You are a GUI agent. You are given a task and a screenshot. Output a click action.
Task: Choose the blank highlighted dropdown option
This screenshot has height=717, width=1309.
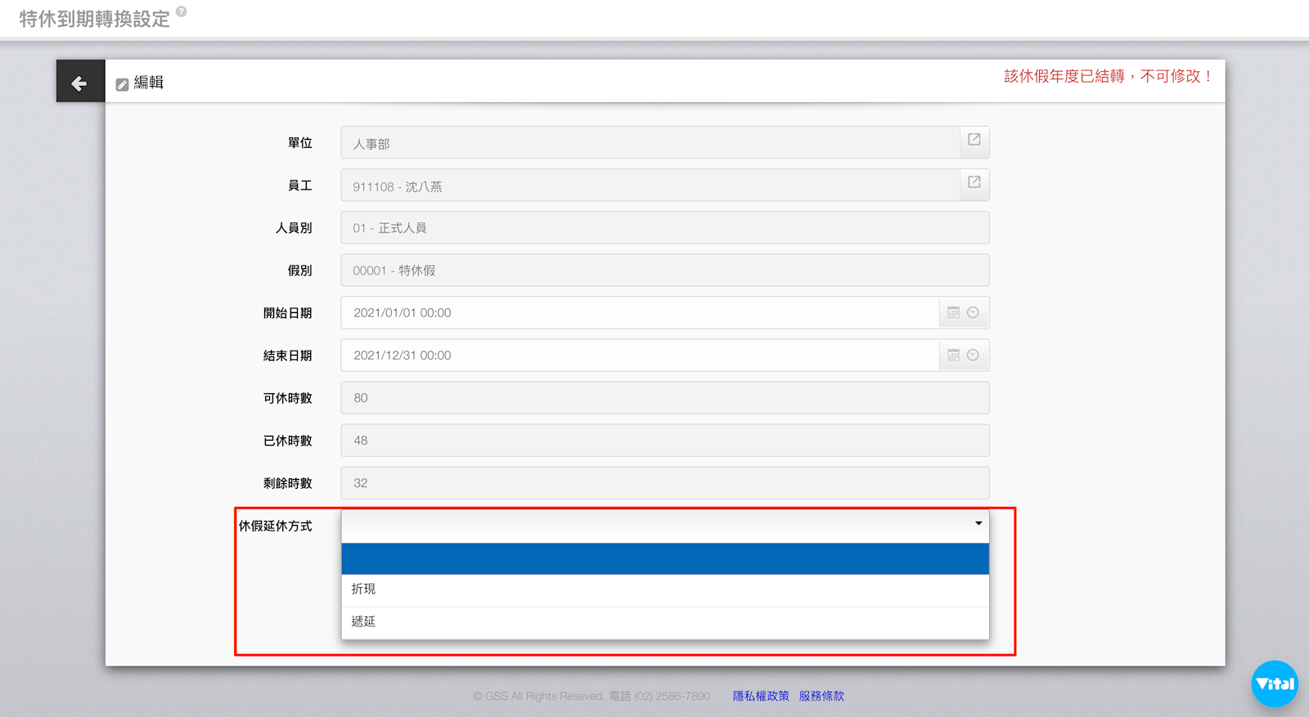click(664, 559)
